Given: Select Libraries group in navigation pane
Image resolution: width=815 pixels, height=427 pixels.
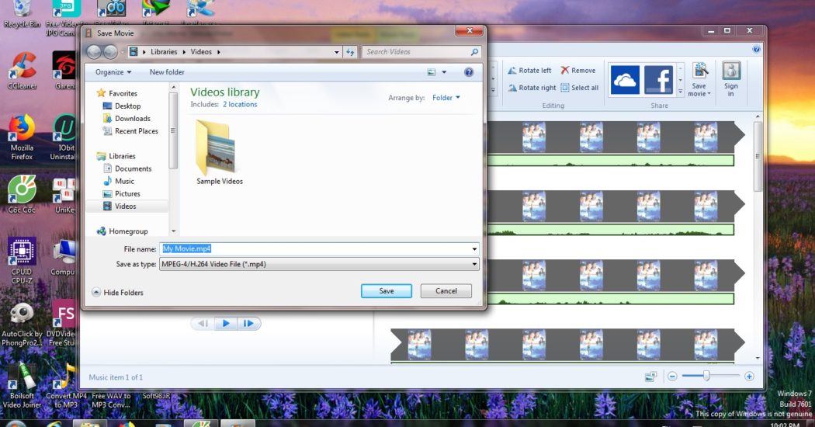Looking at the screenshot, I should pos(116,156).
